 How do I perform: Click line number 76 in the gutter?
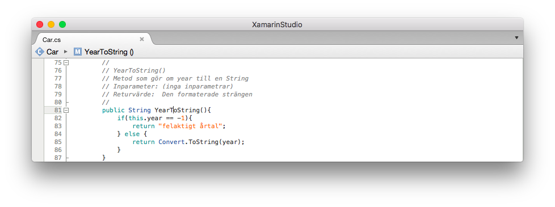58,70
